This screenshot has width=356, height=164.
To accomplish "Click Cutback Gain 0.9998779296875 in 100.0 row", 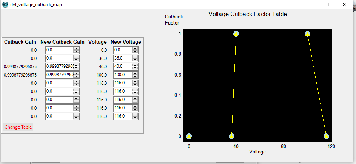I will coord(20,75).
